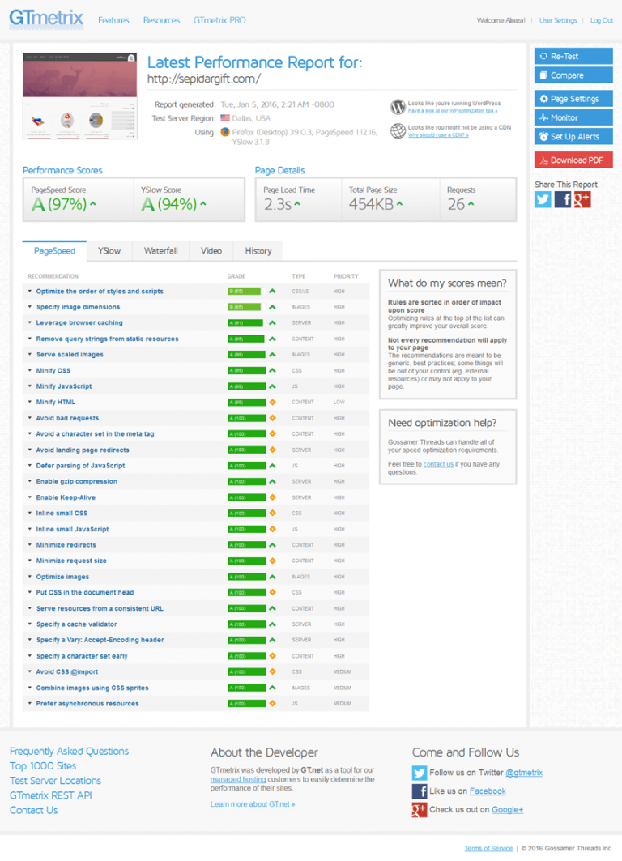Click the WordPress logo icon

tap(398, 107)
